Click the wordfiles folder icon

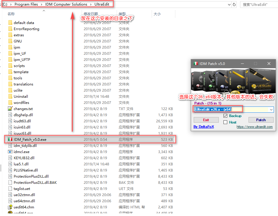click(10, 102)
